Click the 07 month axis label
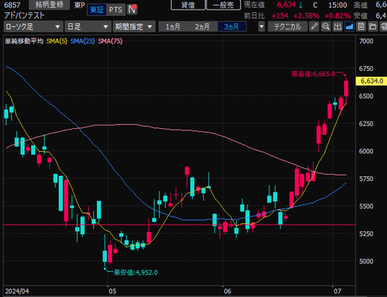The image size is (387, 297). coord(337,291)
